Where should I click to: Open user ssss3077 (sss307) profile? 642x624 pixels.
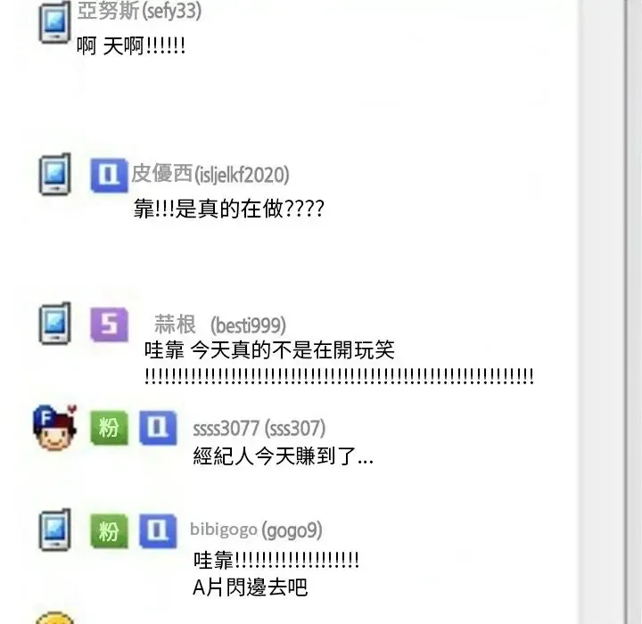pyautogui.click(x=259, y=428)
